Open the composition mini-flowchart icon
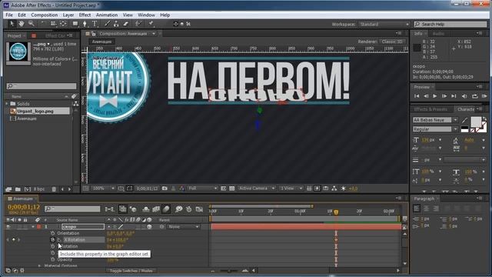Viewport: 492px width, 277px height. coord(109,209)
